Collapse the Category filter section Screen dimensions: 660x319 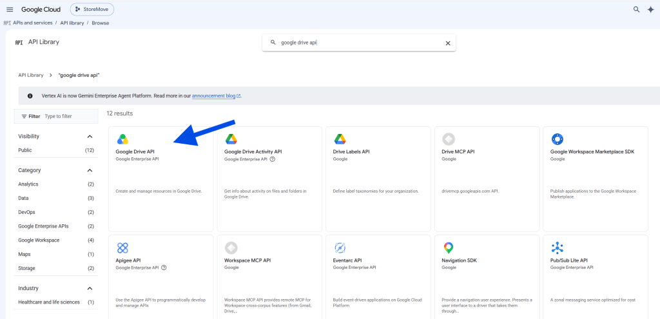tap(89, 170)
